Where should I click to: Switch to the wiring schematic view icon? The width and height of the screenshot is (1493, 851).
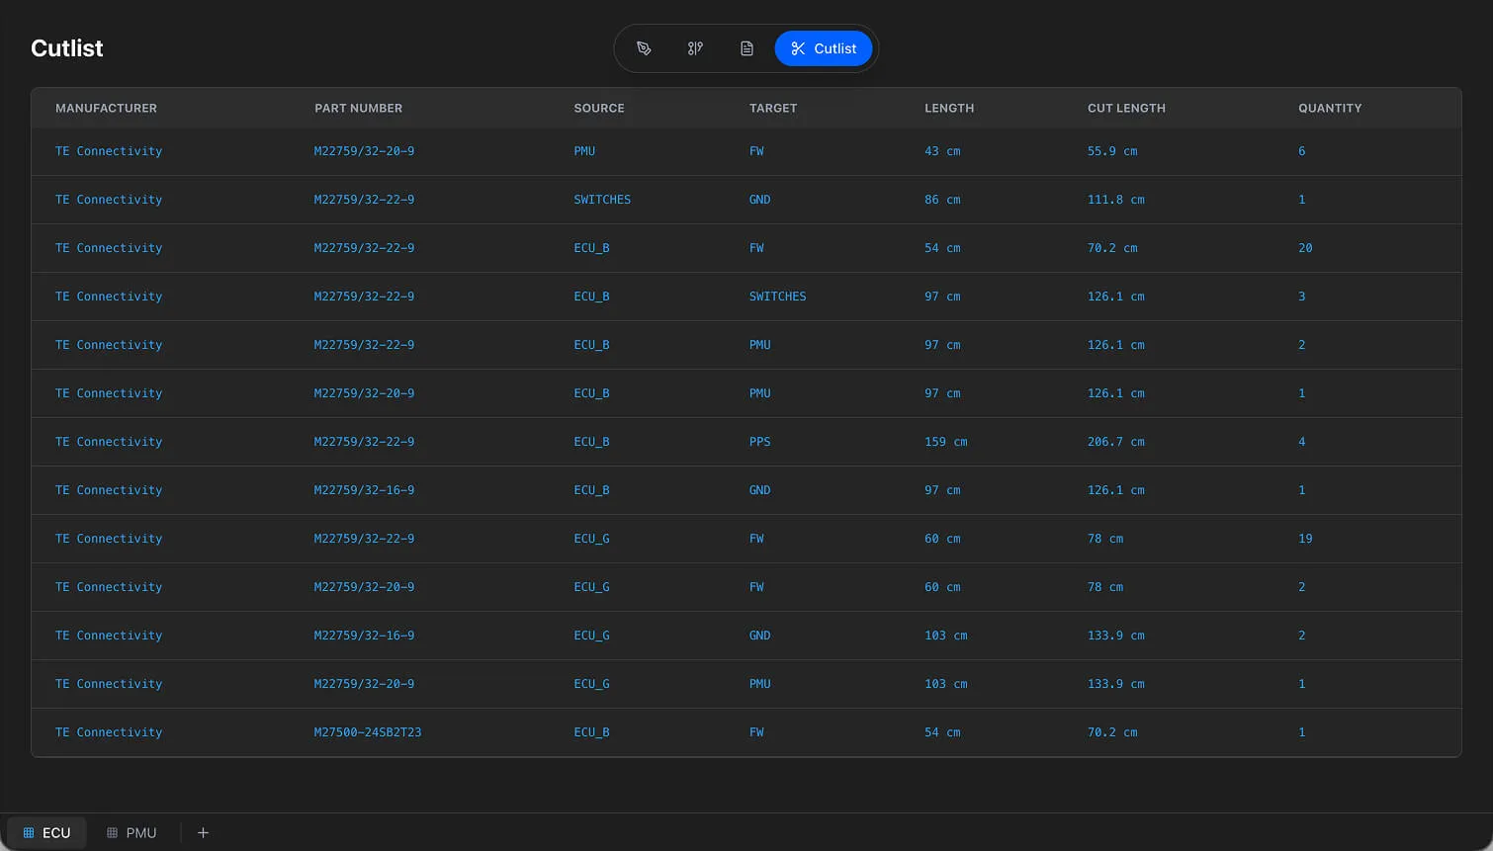695,47
